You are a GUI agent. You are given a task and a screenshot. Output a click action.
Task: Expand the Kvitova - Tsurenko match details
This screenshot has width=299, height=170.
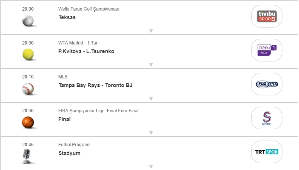click(151, 65)
